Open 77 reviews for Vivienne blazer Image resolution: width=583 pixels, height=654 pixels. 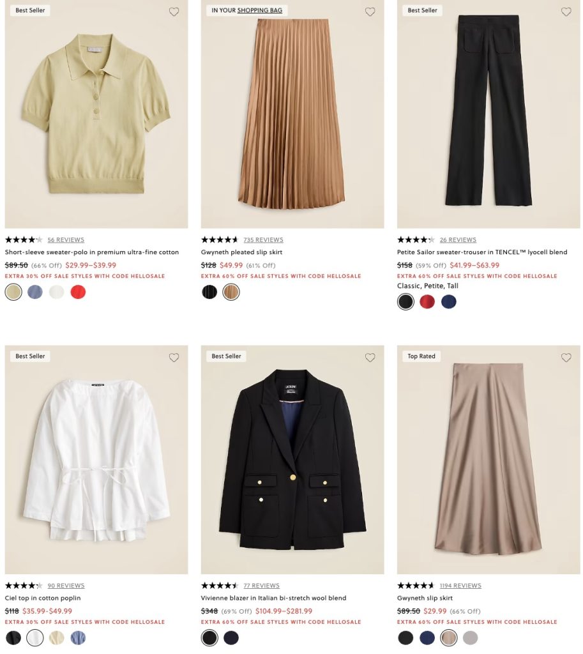coord(261,586)
